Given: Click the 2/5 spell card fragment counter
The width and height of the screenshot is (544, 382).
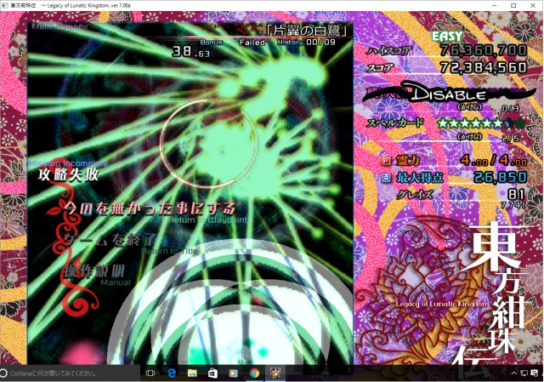Looking at the screenshot, I should pyautogui.click(x=510, y=139).
